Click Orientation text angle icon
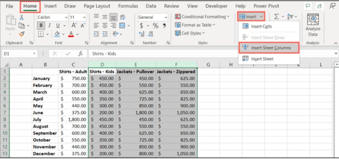 point(116,34)
